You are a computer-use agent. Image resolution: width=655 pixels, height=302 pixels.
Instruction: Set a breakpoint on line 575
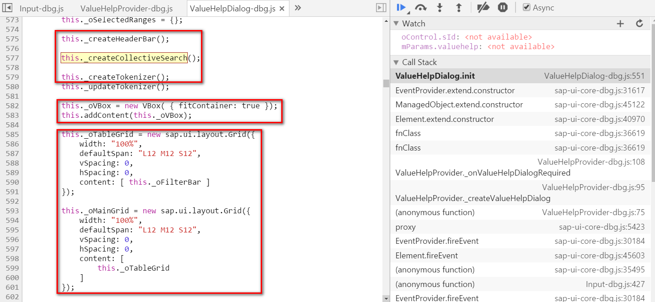pyautogui.click(x=13, y=39)
